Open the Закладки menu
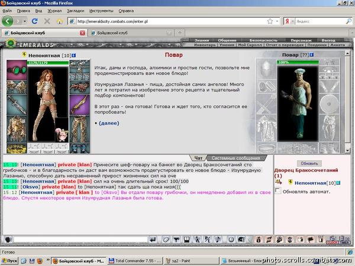This screenshot has width=355, height=266. (75, 11)
